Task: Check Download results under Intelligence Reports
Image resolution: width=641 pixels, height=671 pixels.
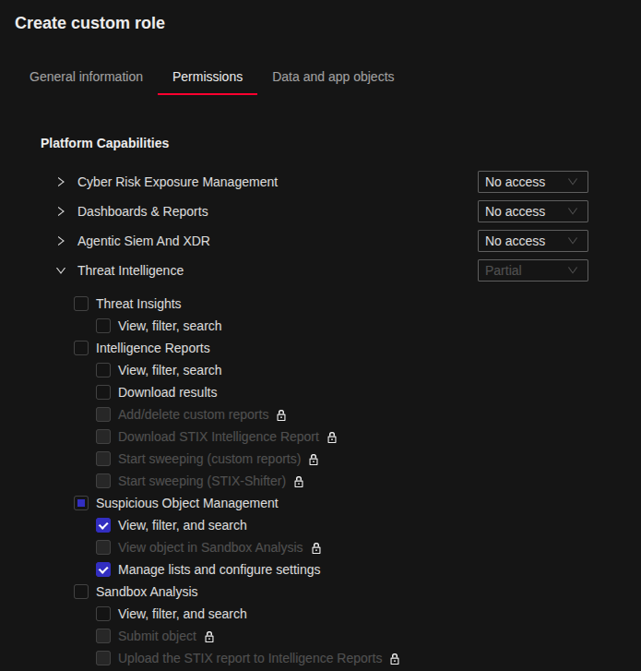Action: point(103,392)
